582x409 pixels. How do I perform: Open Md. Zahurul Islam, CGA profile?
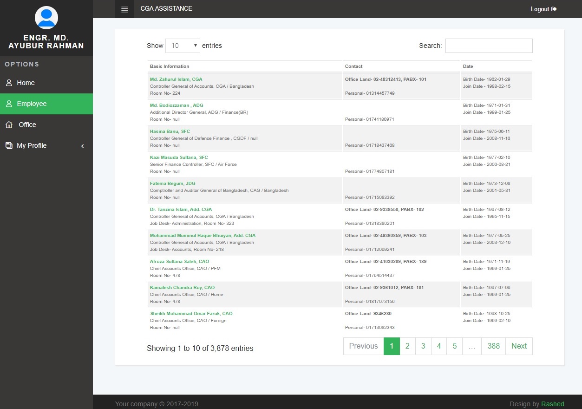176,79
